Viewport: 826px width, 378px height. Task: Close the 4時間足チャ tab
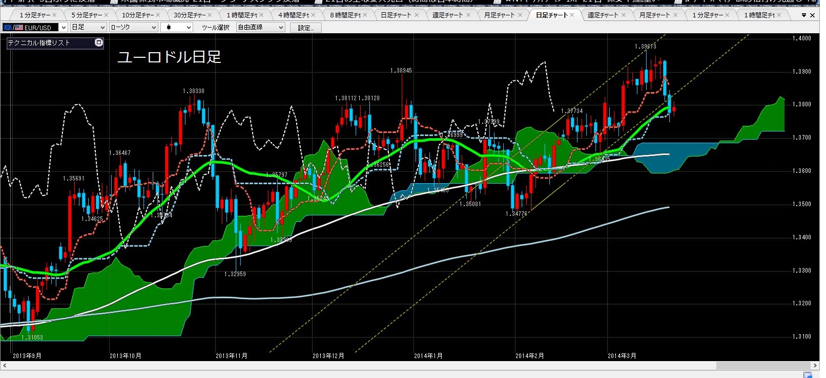pos(313,15)
